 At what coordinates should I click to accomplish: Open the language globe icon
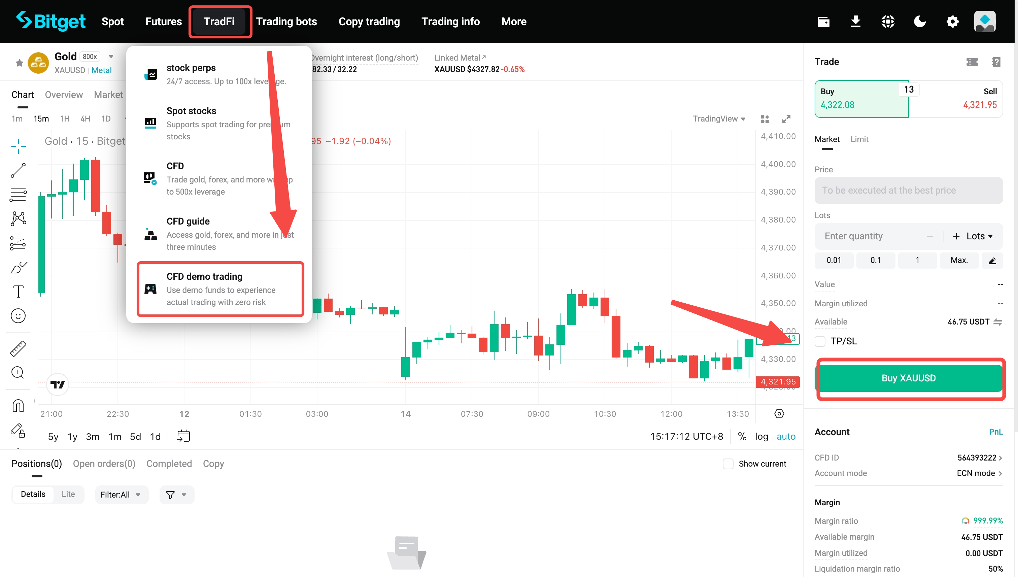point(888,22)
